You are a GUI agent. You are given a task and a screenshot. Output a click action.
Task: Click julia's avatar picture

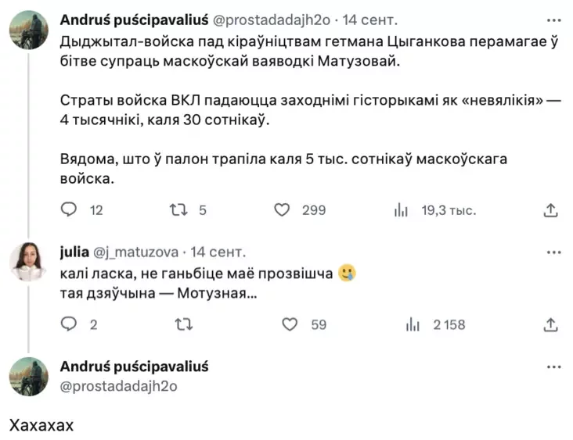pyautogui.click(x=29, y=261)
